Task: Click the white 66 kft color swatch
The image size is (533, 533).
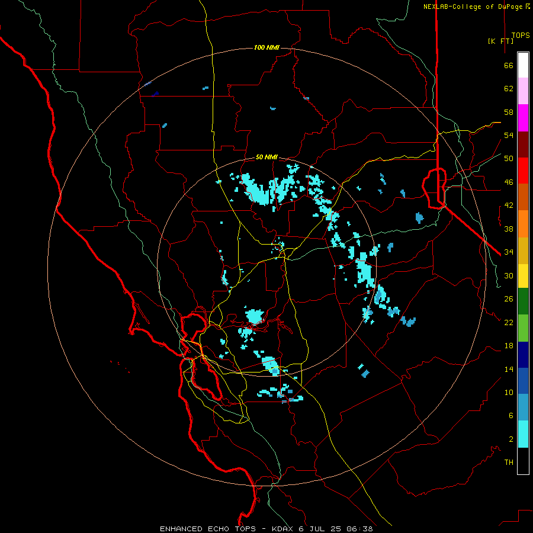Action: coord(523,65)
